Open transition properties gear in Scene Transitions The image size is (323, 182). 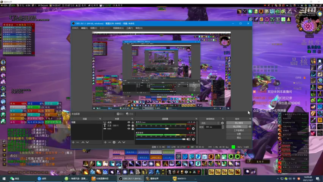[222, 123]
